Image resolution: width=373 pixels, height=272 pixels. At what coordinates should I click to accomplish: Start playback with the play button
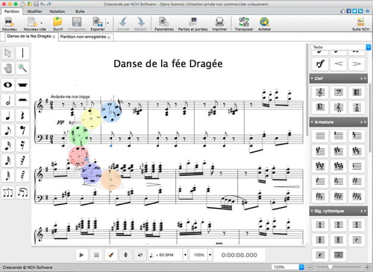point(81,255)
